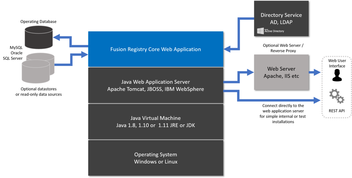Viewport: 352px width, 178px height.
Task: Click the Java 1.8, 1.10 or 1.11 text
Action: click(x=155, y=125)
